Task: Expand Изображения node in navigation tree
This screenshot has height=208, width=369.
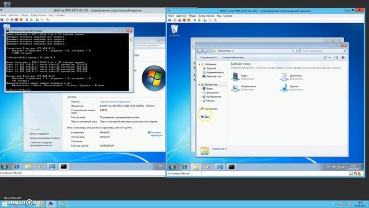Action: (x=201, y=96)
